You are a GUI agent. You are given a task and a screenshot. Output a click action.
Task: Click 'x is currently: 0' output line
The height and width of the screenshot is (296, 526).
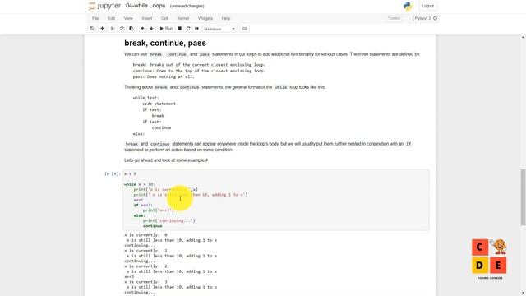tap(146, 235)
